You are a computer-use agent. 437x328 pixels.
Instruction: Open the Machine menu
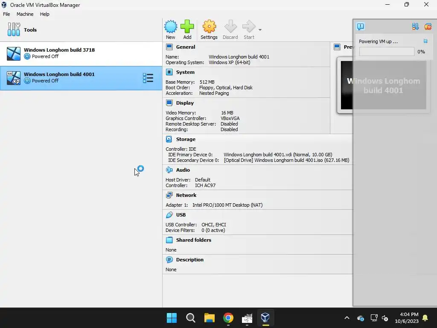tap(25, 14)
